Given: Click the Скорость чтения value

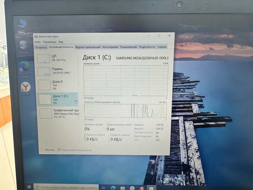Looking at the screenshot, I should 92,139.
